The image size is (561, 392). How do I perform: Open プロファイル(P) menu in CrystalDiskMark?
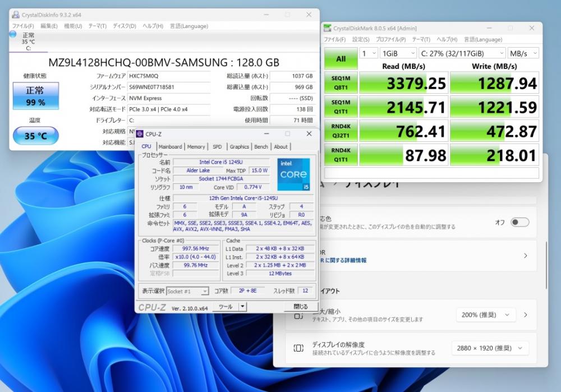tap(390, 39)
